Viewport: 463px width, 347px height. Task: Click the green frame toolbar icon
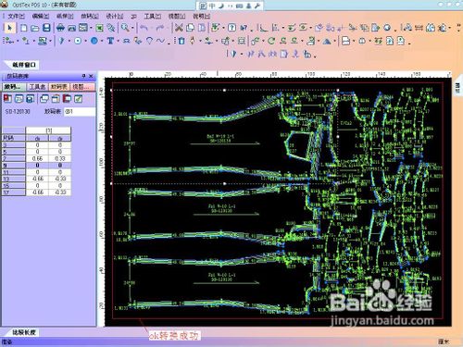pyautogui.click(x=99, y=28)
